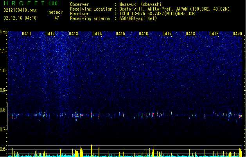Click the 0415 time marker

[x=120, y=34]
